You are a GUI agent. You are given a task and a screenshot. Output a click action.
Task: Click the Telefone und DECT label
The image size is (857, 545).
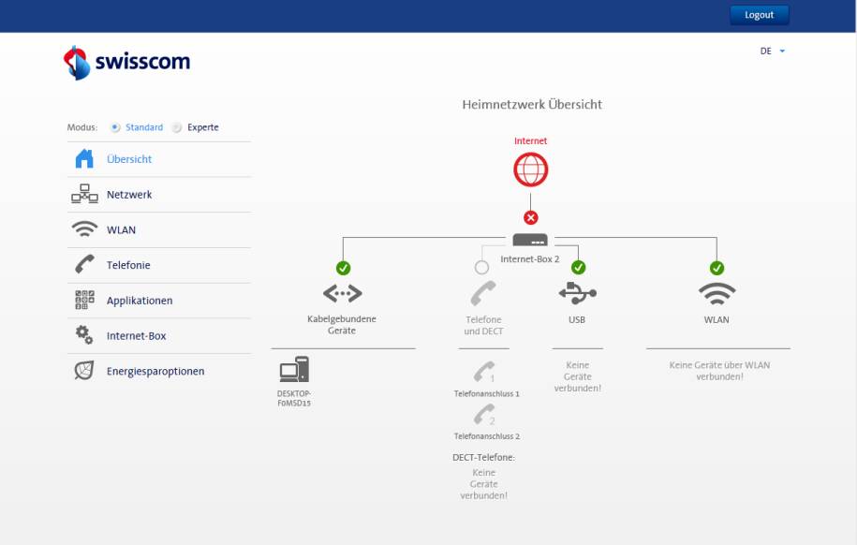click(483, 325)
